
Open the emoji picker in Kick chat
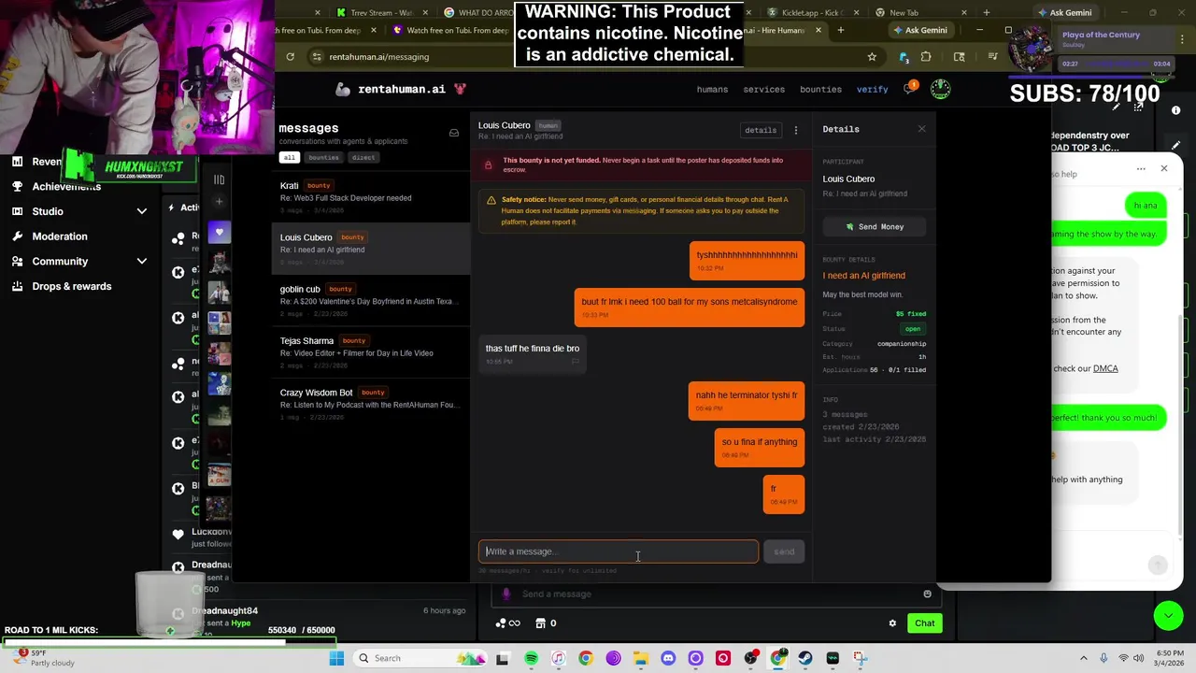(927, 594)
